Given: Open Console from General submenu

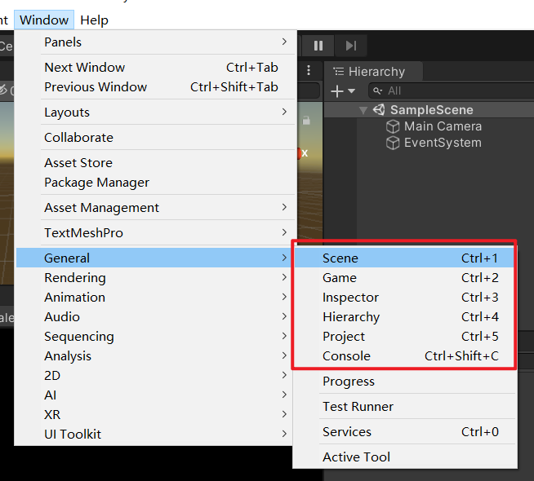Looking at the screenshot, I should pyautogui.click(x=405, y=356).
